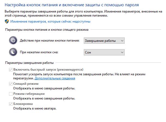Screen dimensions: 166x122
Task: Expand the Сон sleep button dropdown
Action: (104, 52)
